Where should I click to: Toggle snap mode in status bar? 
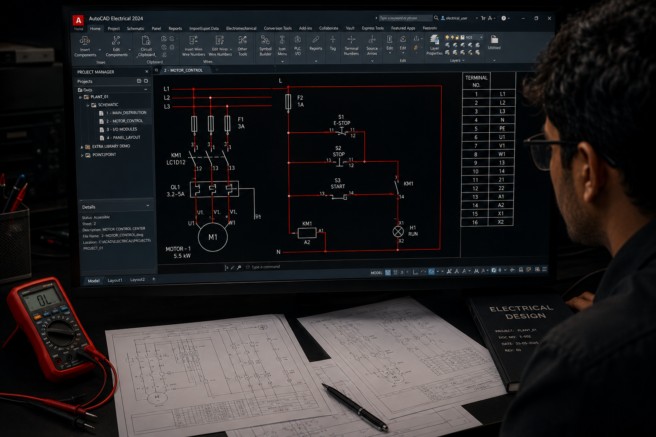pyautogui.click(x=395, y=272)
